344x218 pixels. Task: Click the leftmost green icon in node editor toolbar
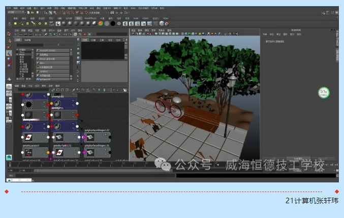(53, 90)
